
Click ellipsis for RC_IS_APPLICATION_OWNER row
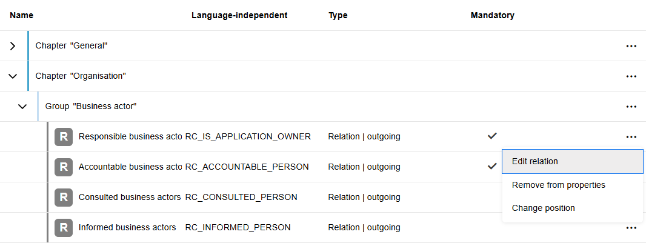(631, 137)
